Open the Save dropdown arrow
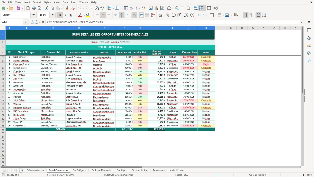The width and height of the screenshot is (314, 177). point(22,8)
